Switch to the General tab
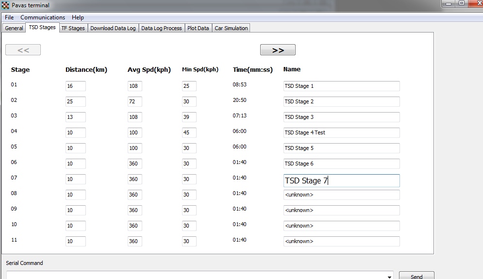483x279 pixels. [14, 28]
